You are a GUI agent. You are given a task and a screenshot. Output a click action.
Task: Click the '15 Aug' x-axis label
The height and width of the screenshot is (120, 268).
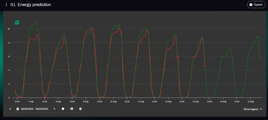(250, 101)
